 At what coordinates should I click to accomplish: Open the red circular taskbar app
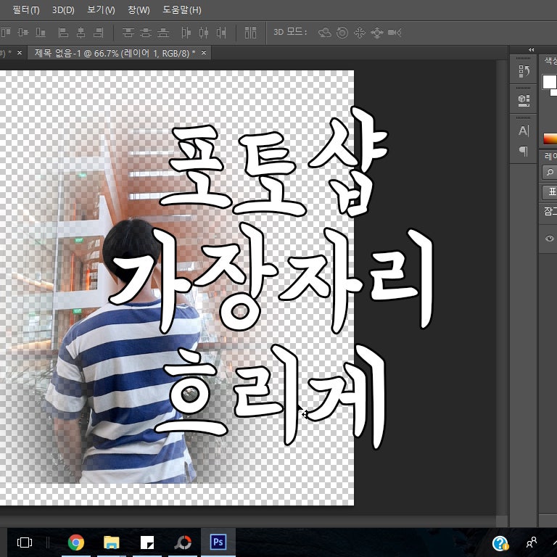click(183, 542)
